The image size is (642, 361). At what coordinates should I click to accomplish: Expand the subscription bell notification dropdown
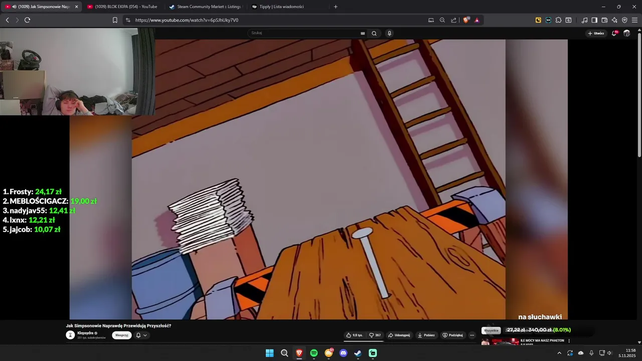click(141, 335)
